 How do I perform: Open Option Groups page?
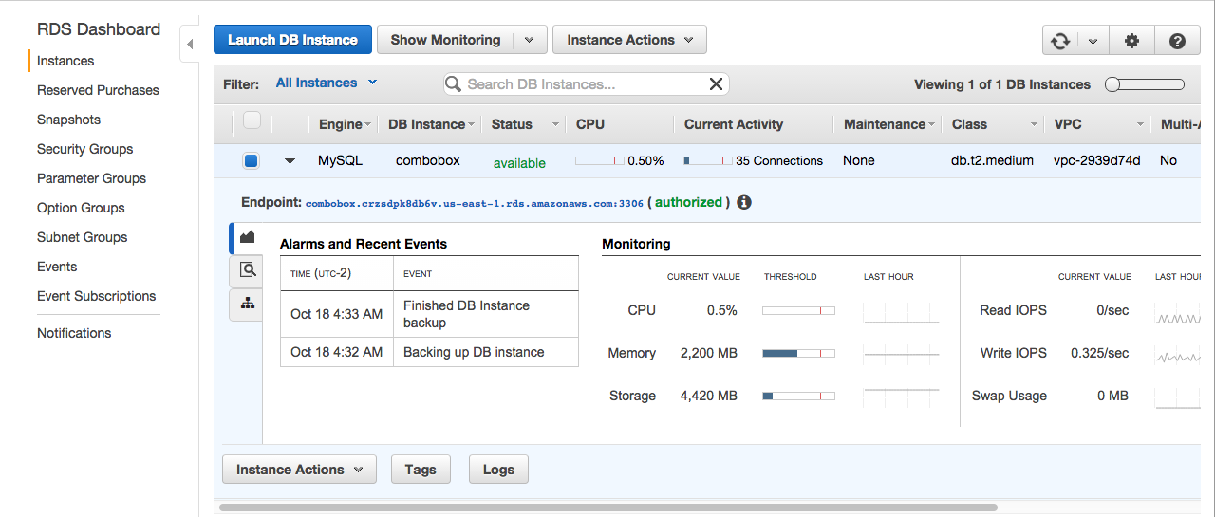(x=81, y=208)
